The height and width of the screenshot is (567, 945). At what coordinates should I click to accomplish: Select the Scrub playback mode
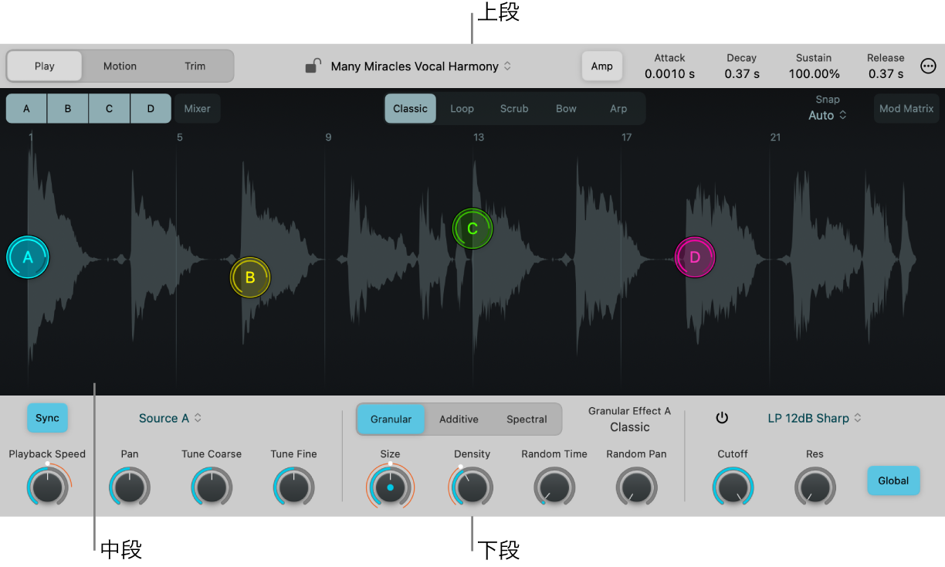click(x=514, y=109)
